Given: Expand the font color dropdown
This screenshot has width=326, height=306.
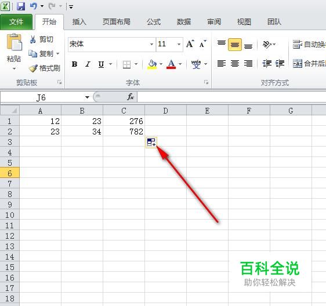Looking at the screenshot, I should [x=180, y=64].
